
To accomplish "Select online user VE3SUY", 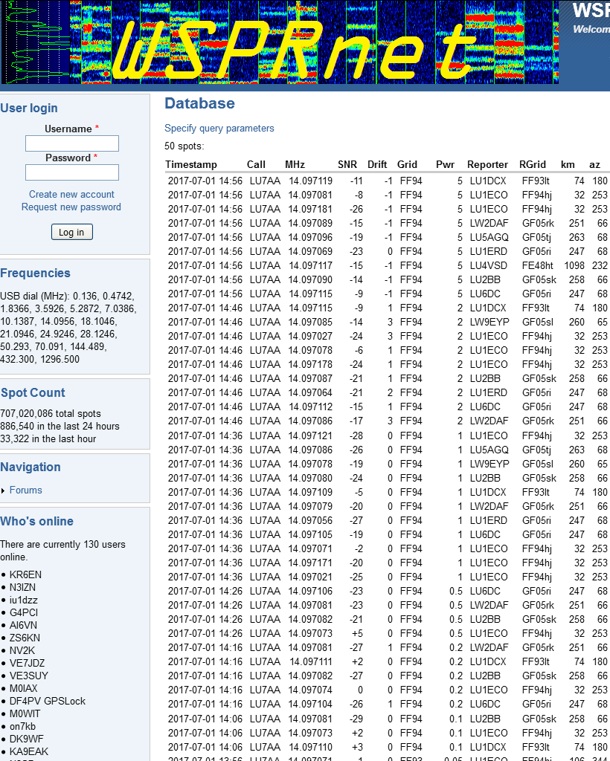I will (x=29, y=676).
